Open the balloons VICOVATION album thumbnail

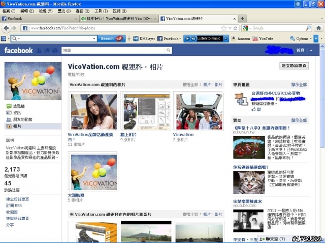94,172
